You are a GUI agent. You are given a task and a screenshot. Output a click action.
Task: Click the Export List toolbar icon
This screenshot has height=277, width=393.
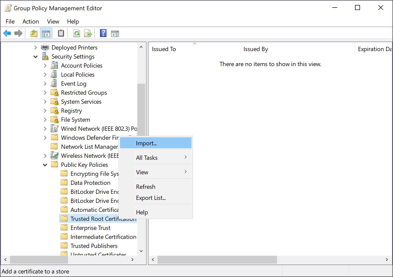click(x=88, y=33)
